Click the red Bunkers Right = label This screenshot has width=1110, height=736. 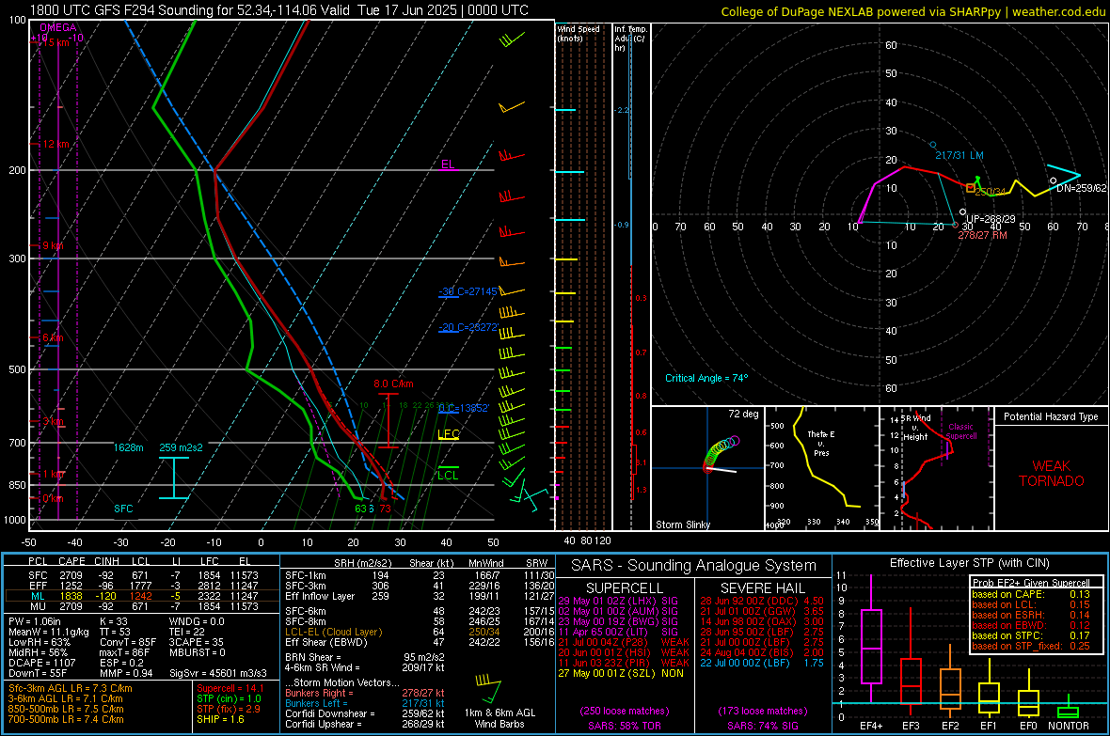tap(316, 693)
